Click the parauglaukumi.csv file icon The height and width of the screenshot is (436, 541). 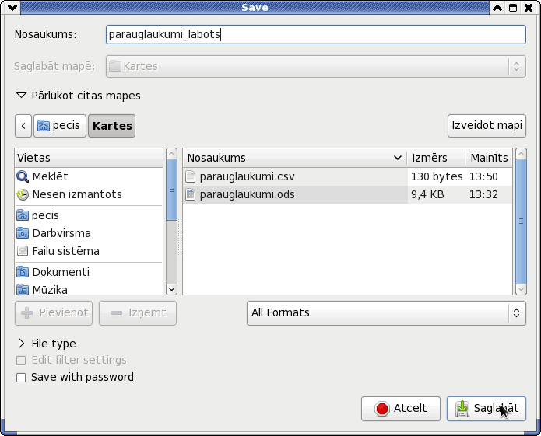(191, 176)
